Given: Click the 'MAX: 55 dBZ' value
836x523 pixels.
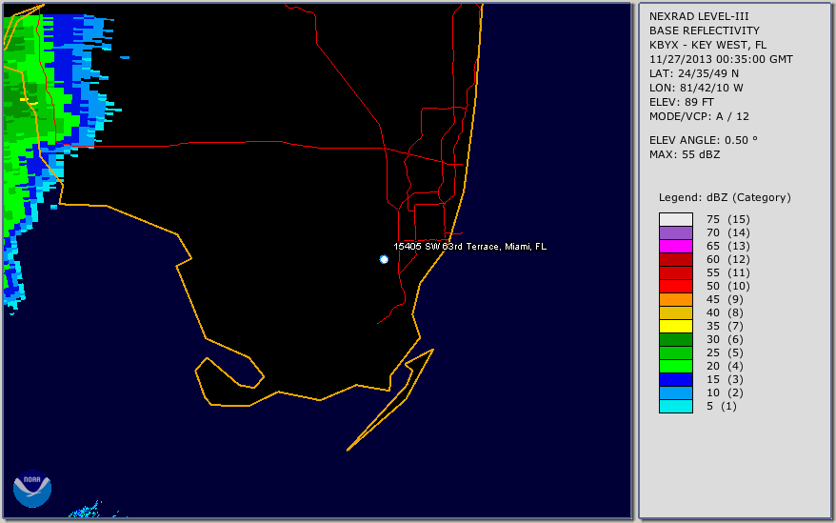Looking at the screenshot, I should (x=685, y=154).
